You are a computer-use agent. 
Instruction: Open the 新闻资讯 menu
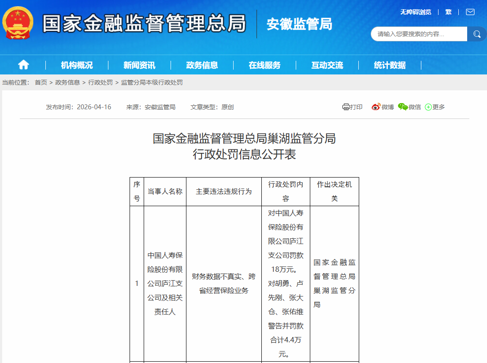139,65
